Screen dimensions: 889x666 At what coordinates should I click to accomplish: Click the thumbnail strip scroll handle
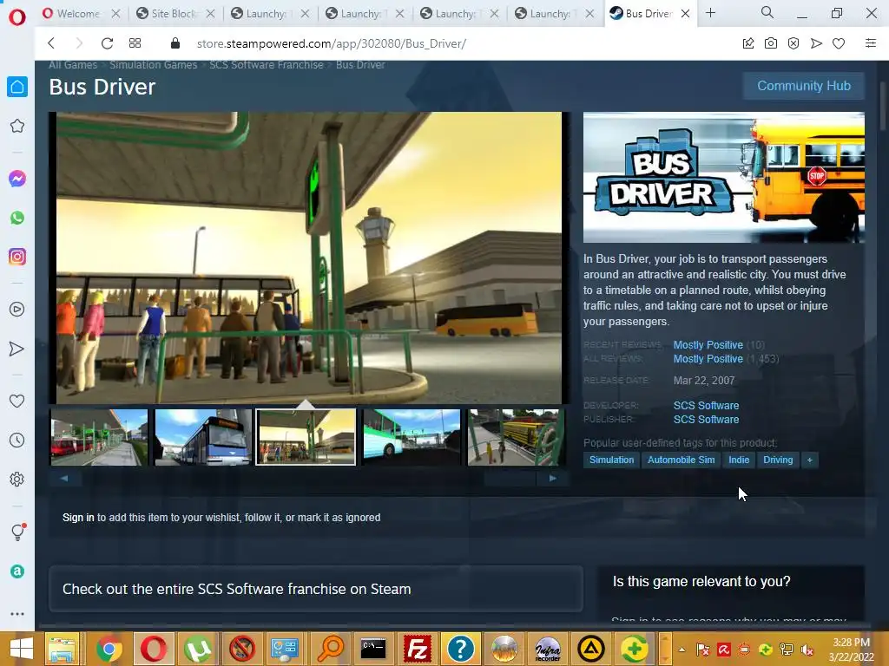coord(510,479)
